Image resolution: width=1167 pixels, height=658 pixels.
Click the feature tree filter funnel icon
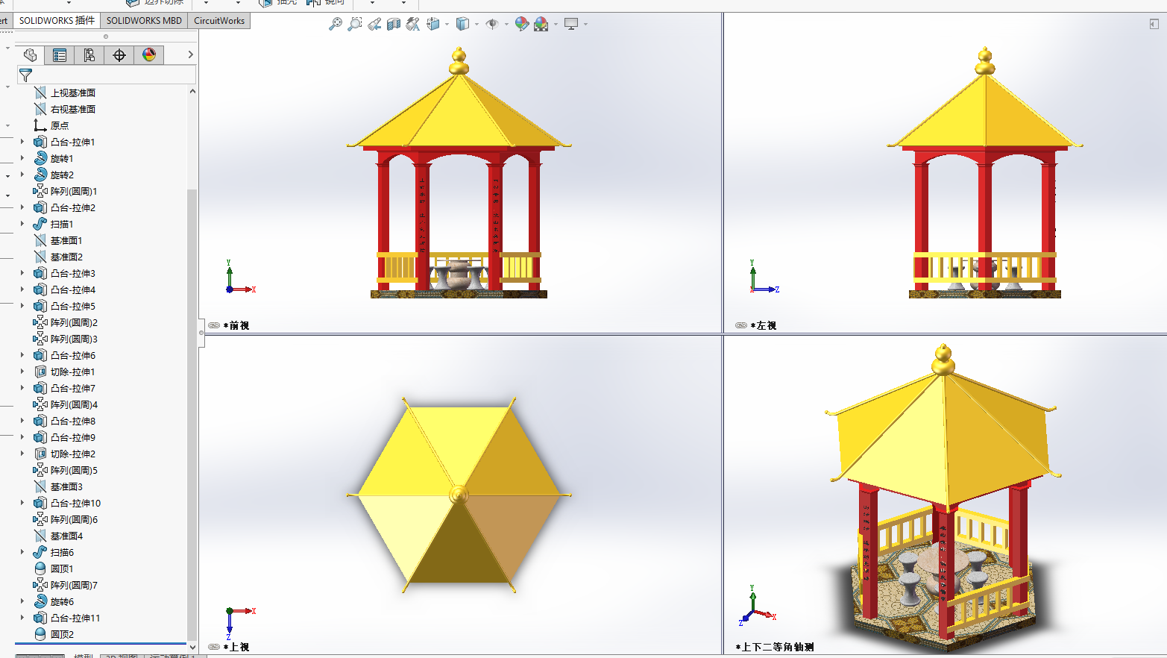coord(25,75)
